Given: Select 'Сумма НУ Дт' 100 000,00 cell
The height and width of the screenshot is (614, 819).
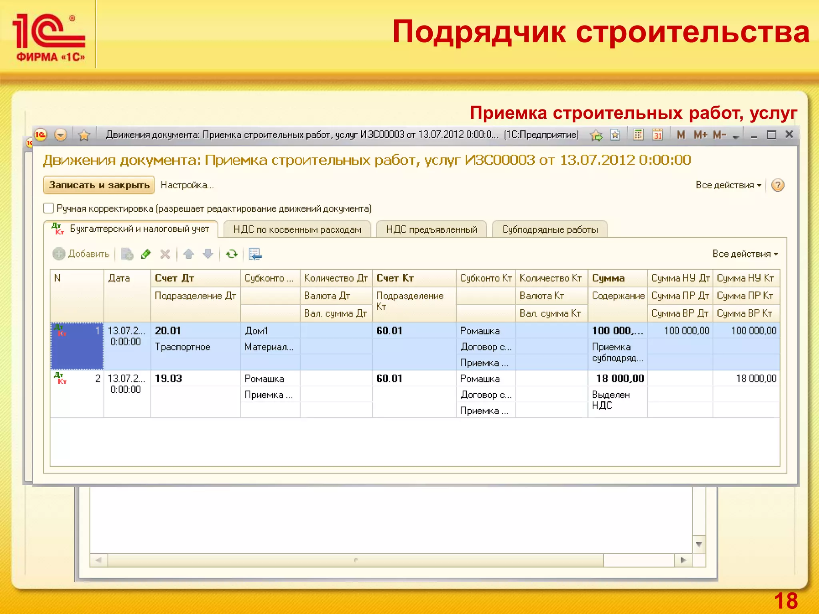Looking at the screenshot, I should point(680,331).
